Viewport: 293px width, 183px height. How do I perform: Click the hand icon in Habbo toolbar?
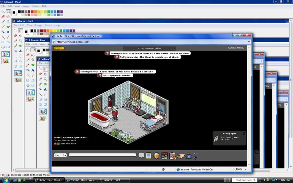pyautogui.click(x=181, y=156)
